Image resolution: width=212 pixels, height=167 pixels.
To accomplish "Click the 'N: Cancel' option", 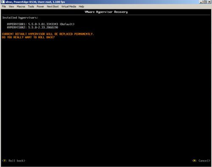I will pyautogui.click(x=201, y=161).
